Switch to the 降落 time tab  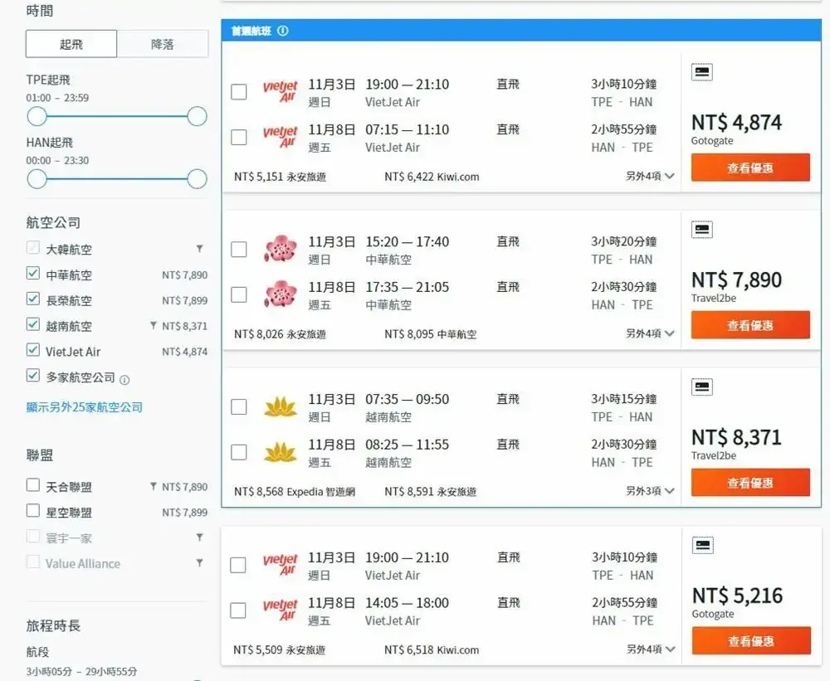[x=163, y=44]
